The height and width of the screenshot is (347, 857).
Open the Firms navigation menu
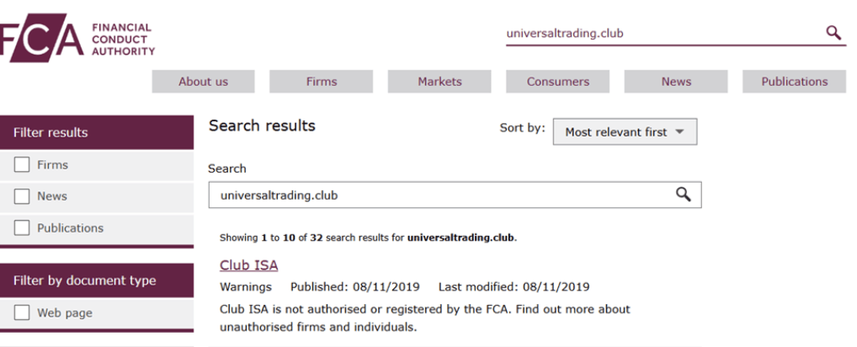(322, 82)
